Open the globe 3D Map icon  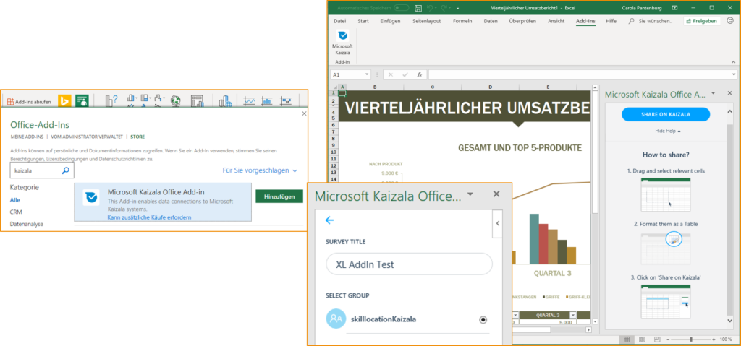(176, 100)
